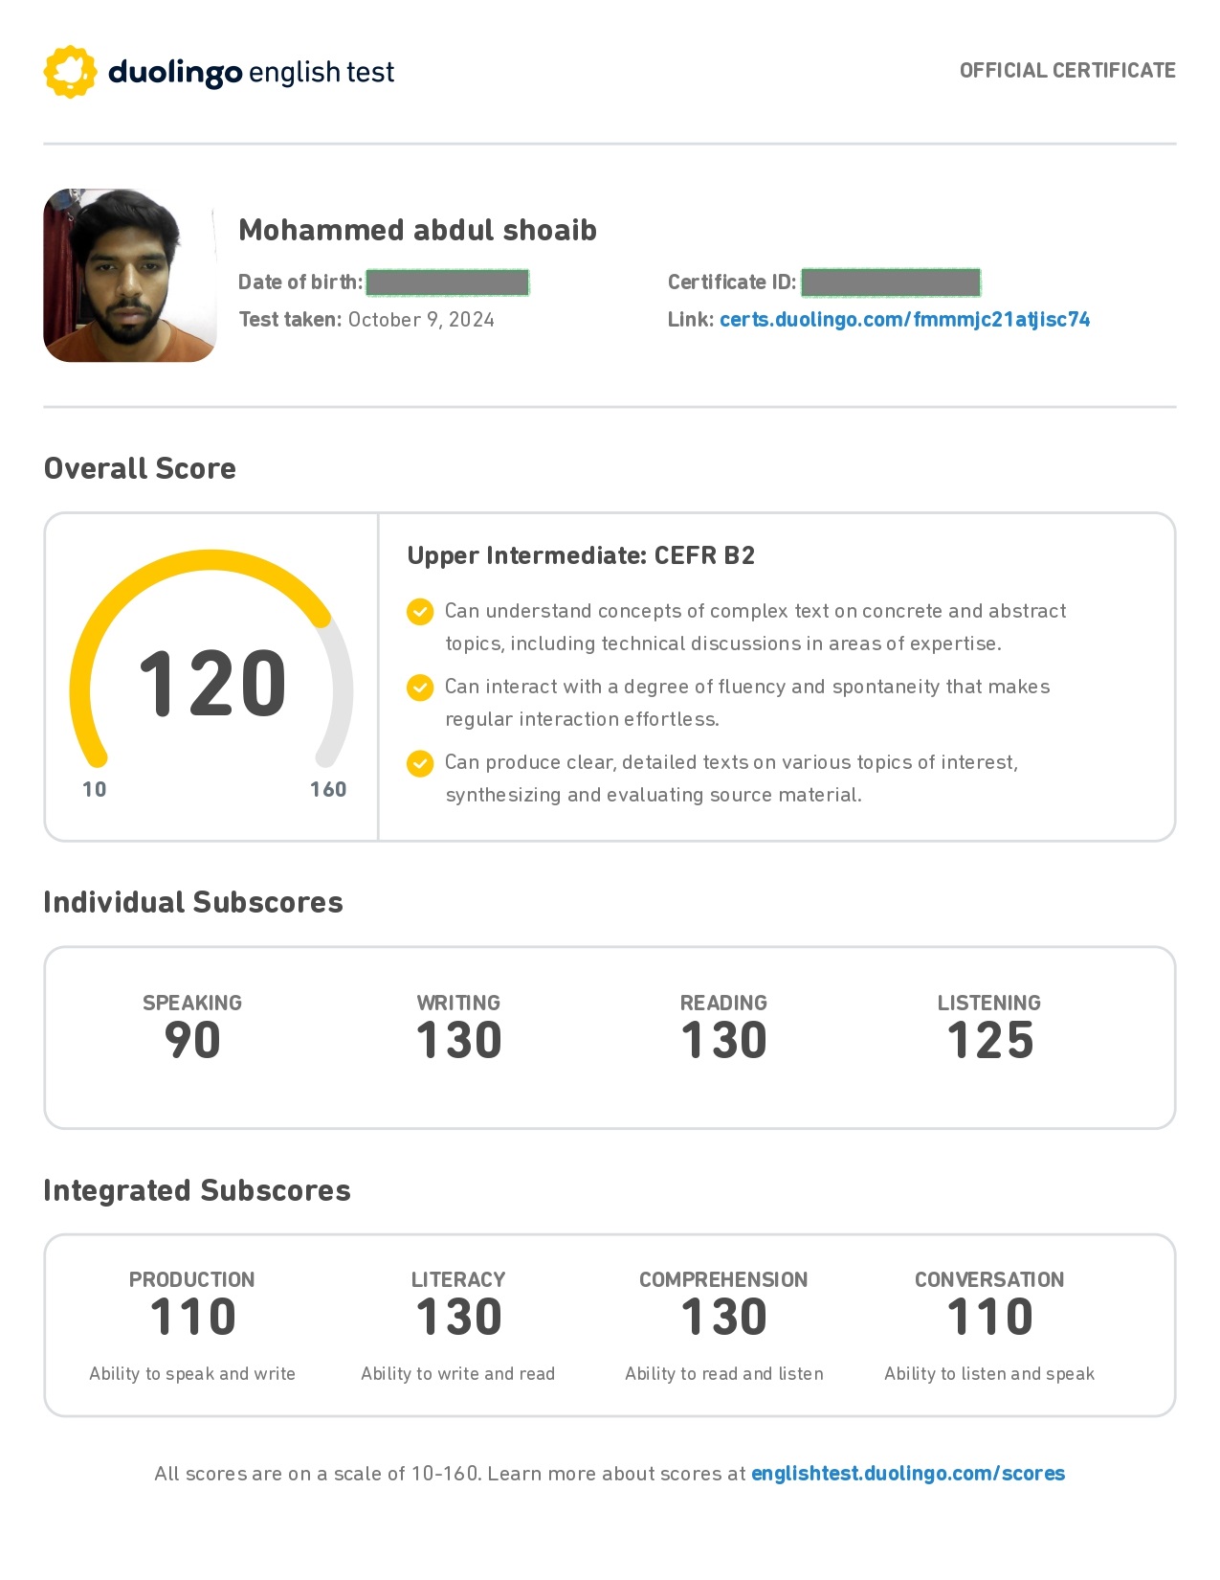Open the certs.duolingo.com certificate link
This screenshot has width=1220, height=1580.
point(904,320)
